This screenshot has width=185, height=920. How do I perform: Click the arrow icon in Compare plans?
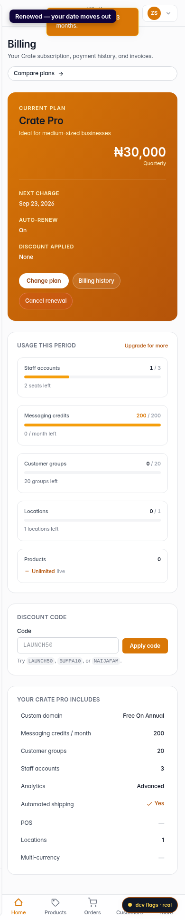click(x=61, y=74)
